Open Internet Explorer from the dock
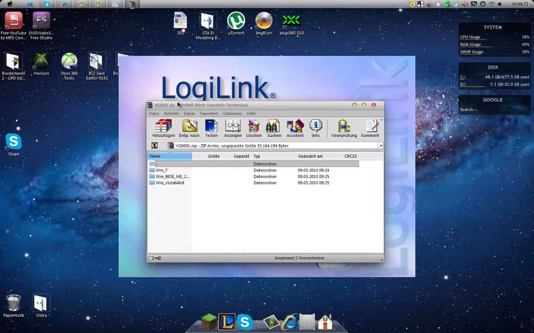534x333 pixels. click(x=289, y=322)
